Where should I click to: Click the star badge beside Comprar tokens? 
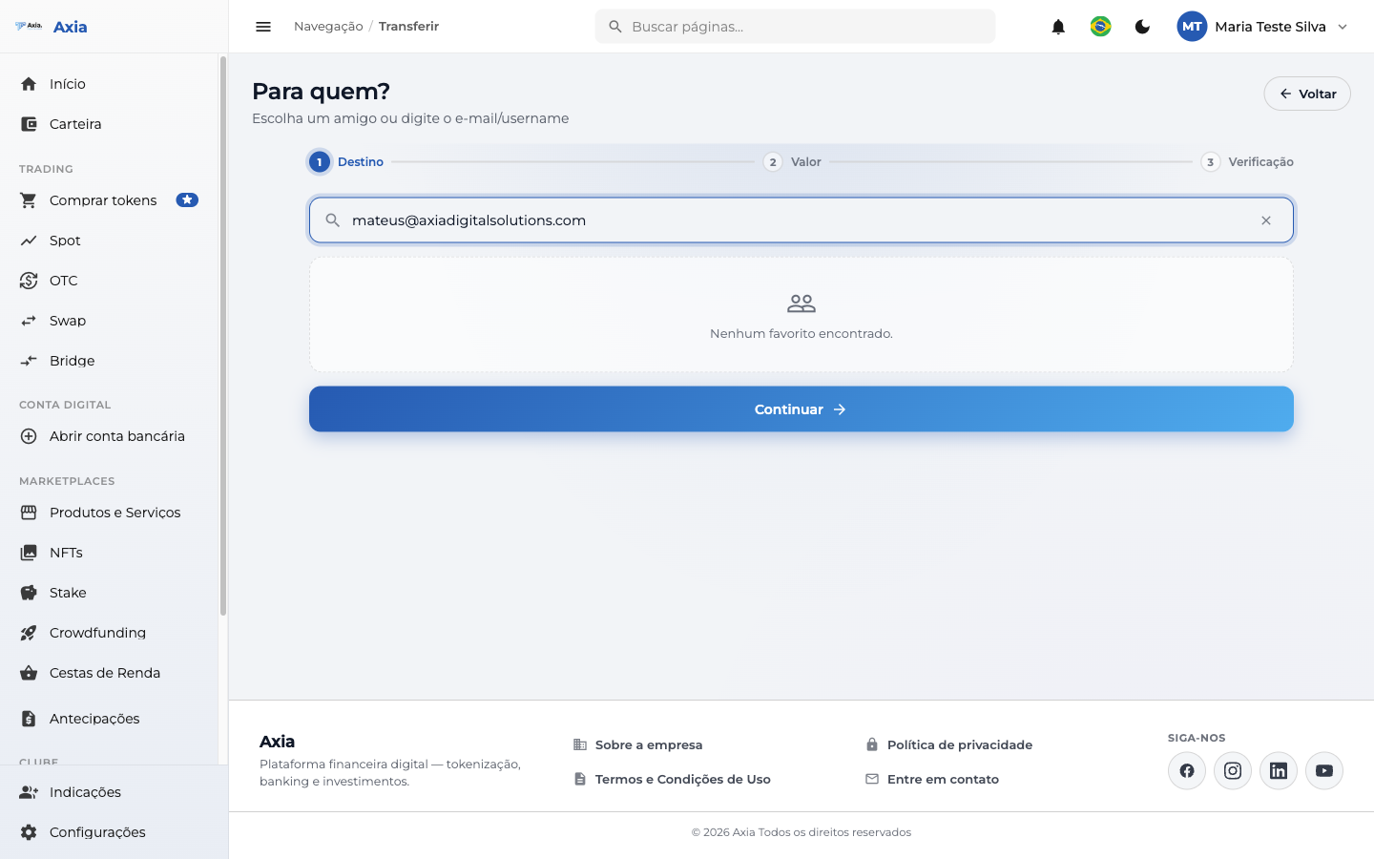pyautogui.click(x=187, y=200)
